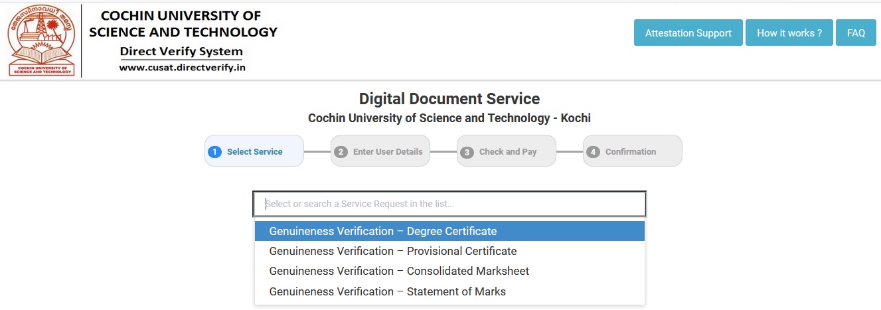Click the blue number 1 step circle
The width and height of the screenshot is (881, 310).
[214, 152]
